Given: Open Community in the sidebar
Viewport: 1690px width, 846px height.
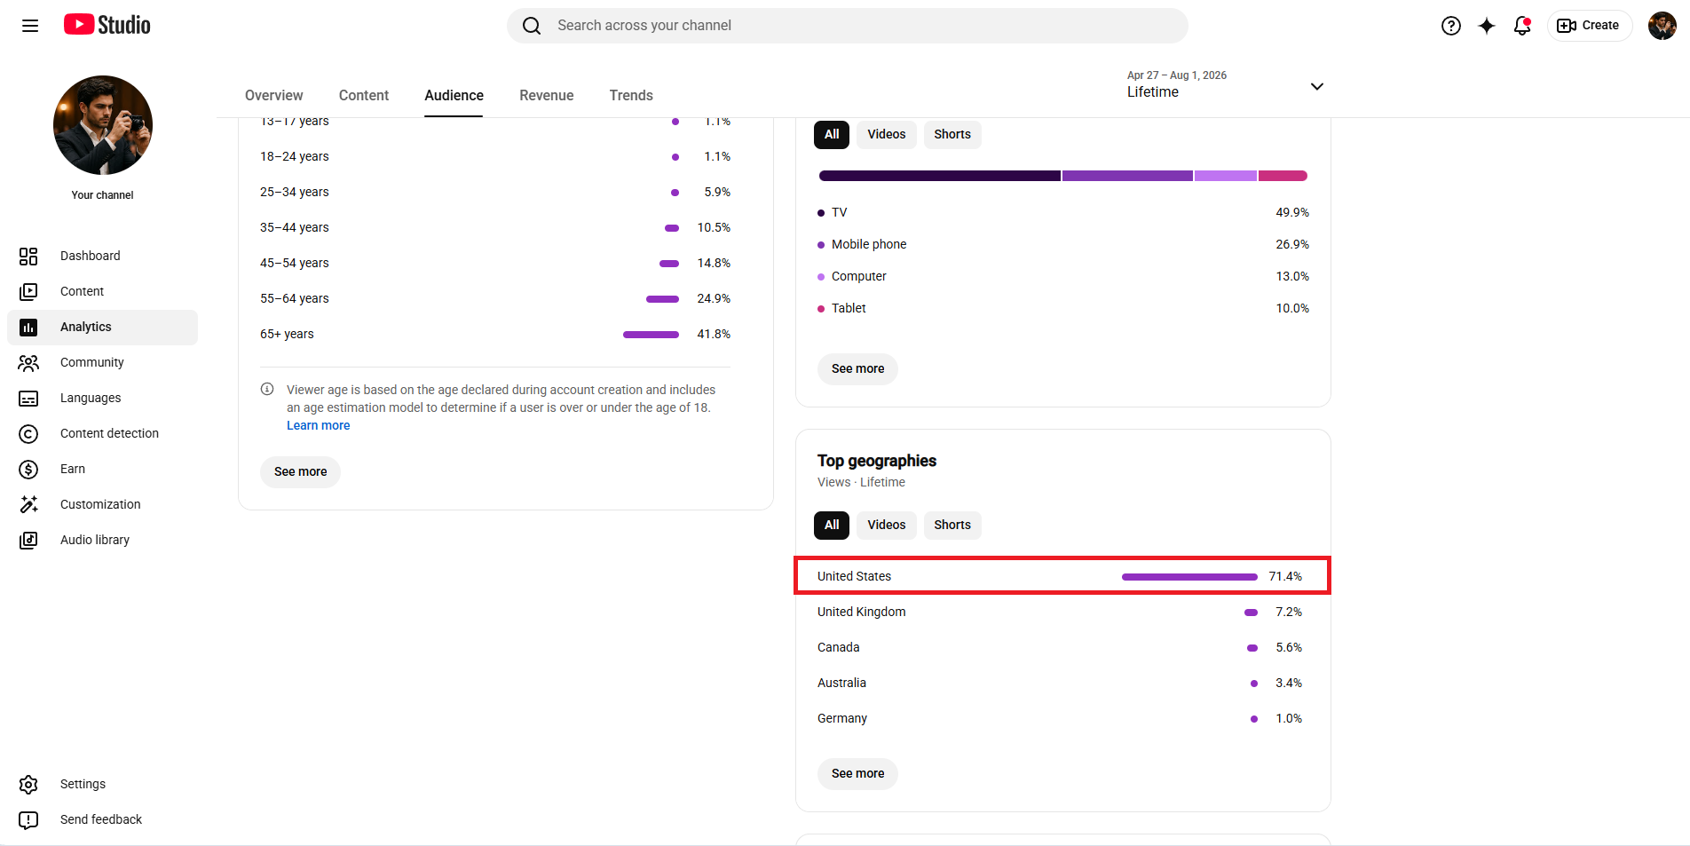Looking at the screenshot, I should 102,363.
